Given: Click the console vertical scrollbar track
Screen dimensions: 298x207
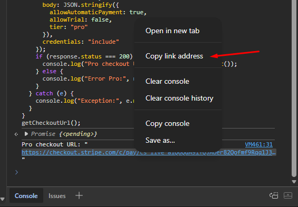Looking at the screenshot, I should click(x=294, y=89).
